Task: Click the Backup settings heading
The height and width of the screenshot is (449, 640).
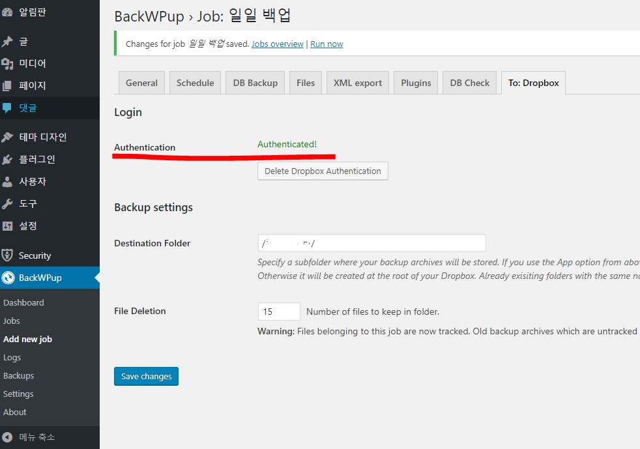Action: pos(153,207)
